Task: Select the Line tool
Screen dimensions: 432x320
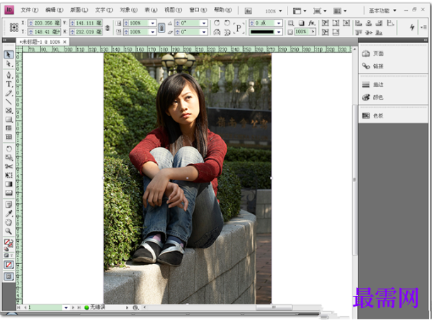Action: [8, 102]
